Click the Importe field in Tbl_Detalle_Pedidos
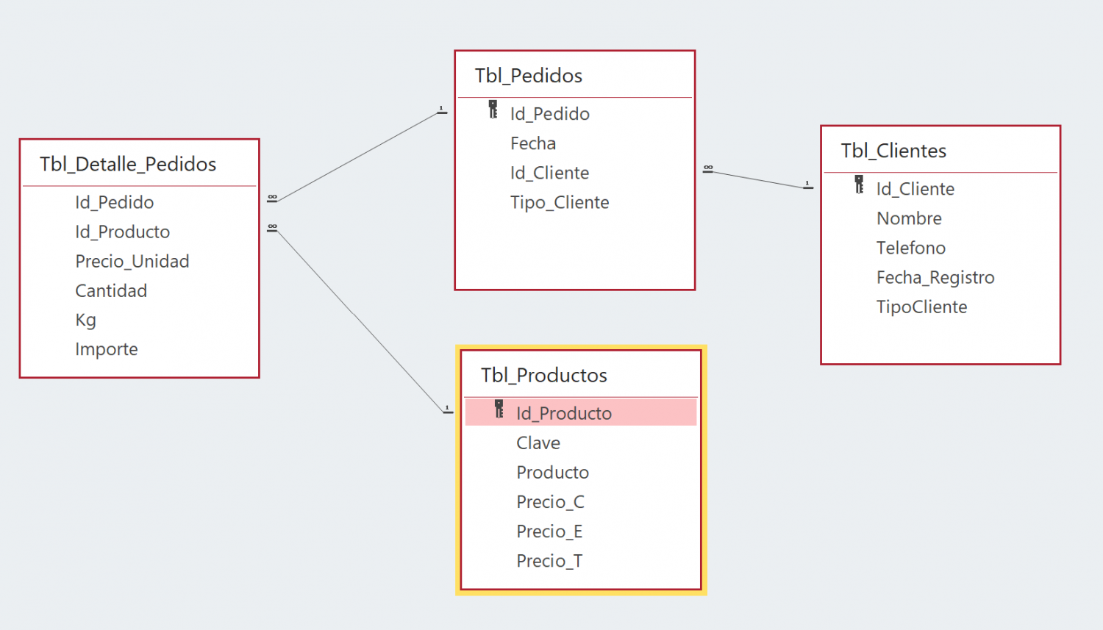 pos(107,350)
